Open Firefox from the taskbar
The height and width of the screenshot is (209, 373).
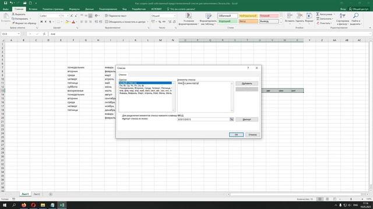(24, 205)
